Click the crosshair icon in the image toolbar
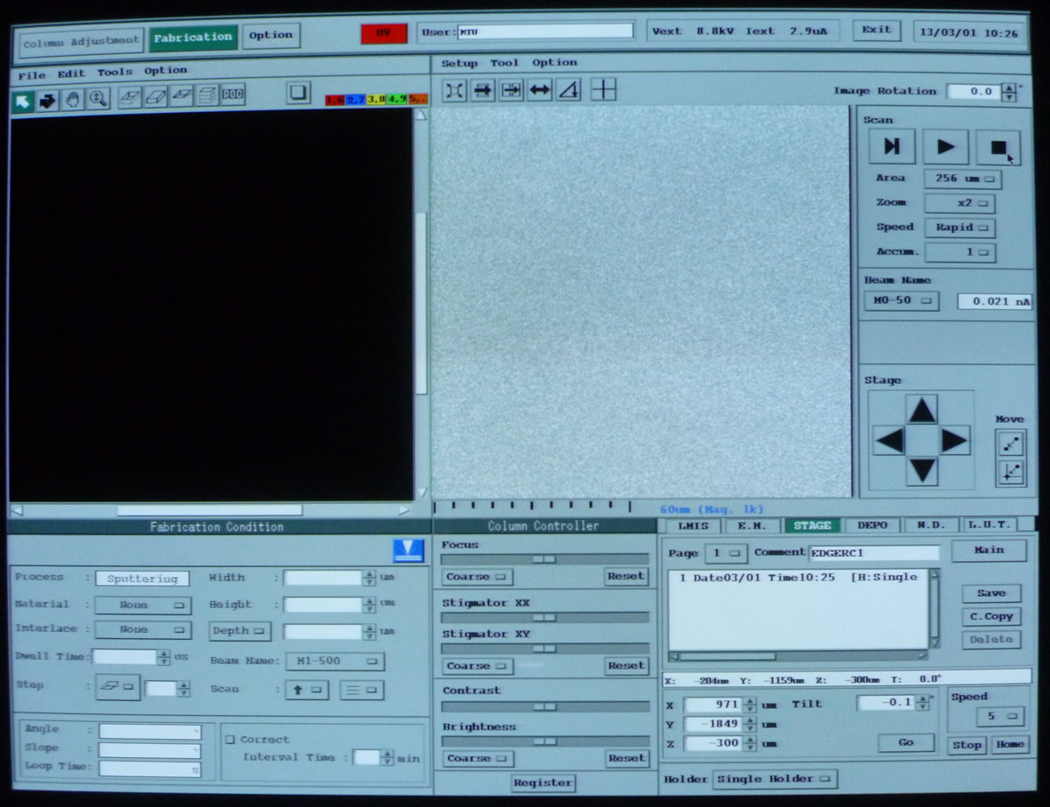 click(604, 89)
